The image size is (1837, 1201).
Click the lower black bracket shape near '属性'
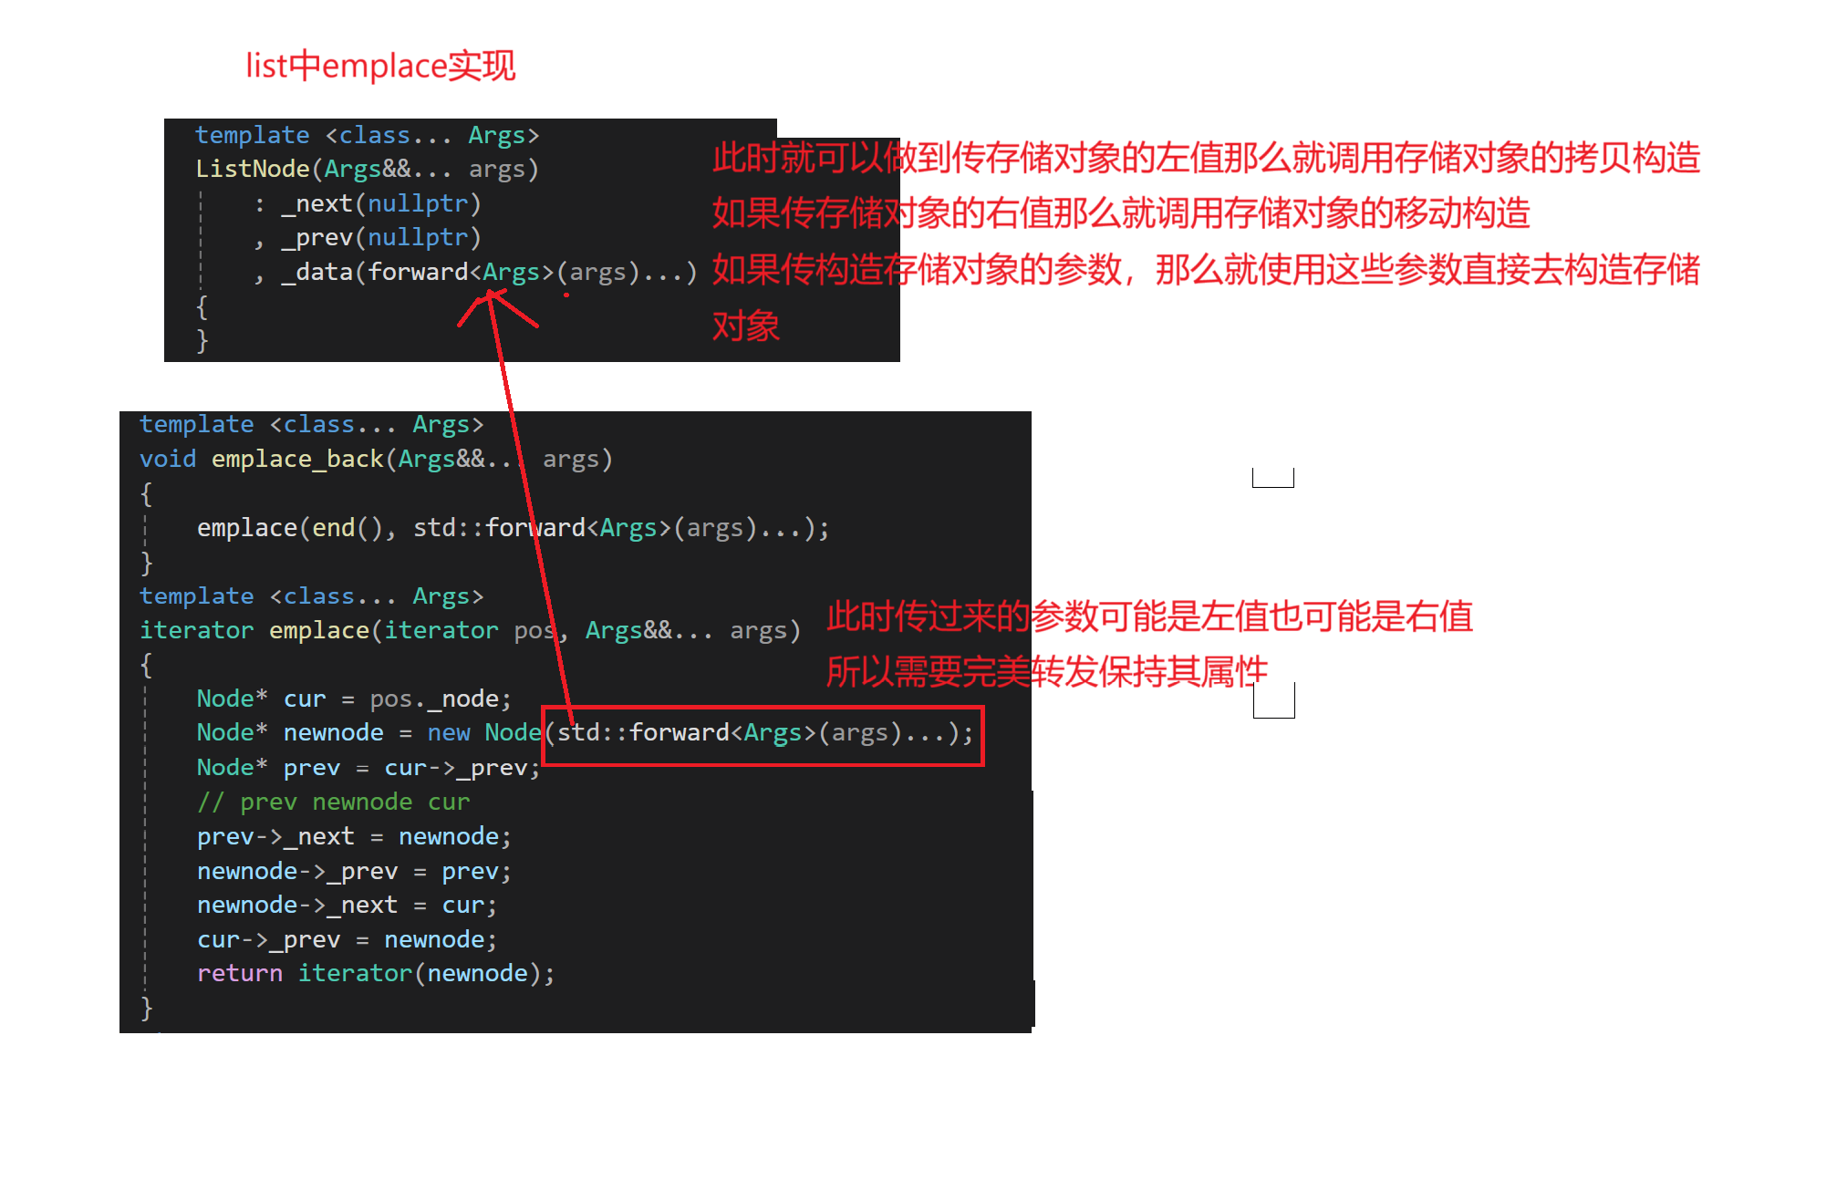pos(1273,701)
